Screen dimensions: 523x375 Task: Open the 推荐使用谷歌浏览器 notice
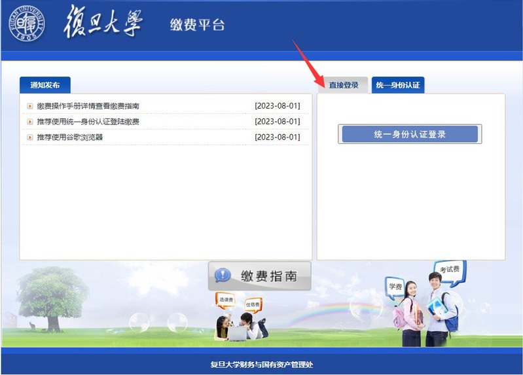coord(70,137)
